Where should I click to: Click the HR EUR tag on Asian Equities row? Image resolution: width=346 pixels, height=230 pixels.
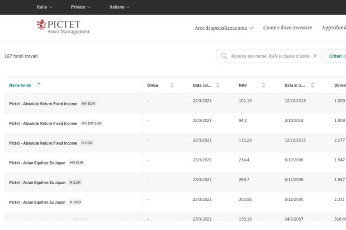(77, 163)
